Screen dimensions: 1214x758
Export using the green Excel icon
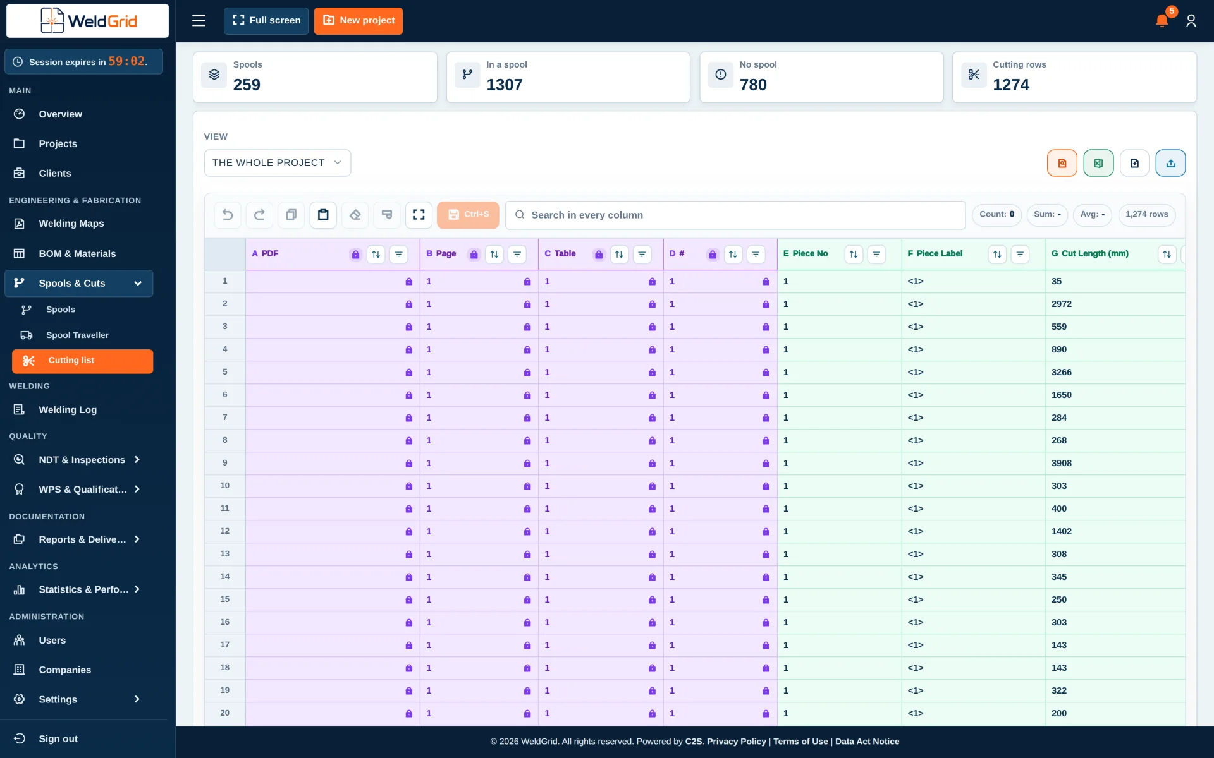(x=1098, y=163)
